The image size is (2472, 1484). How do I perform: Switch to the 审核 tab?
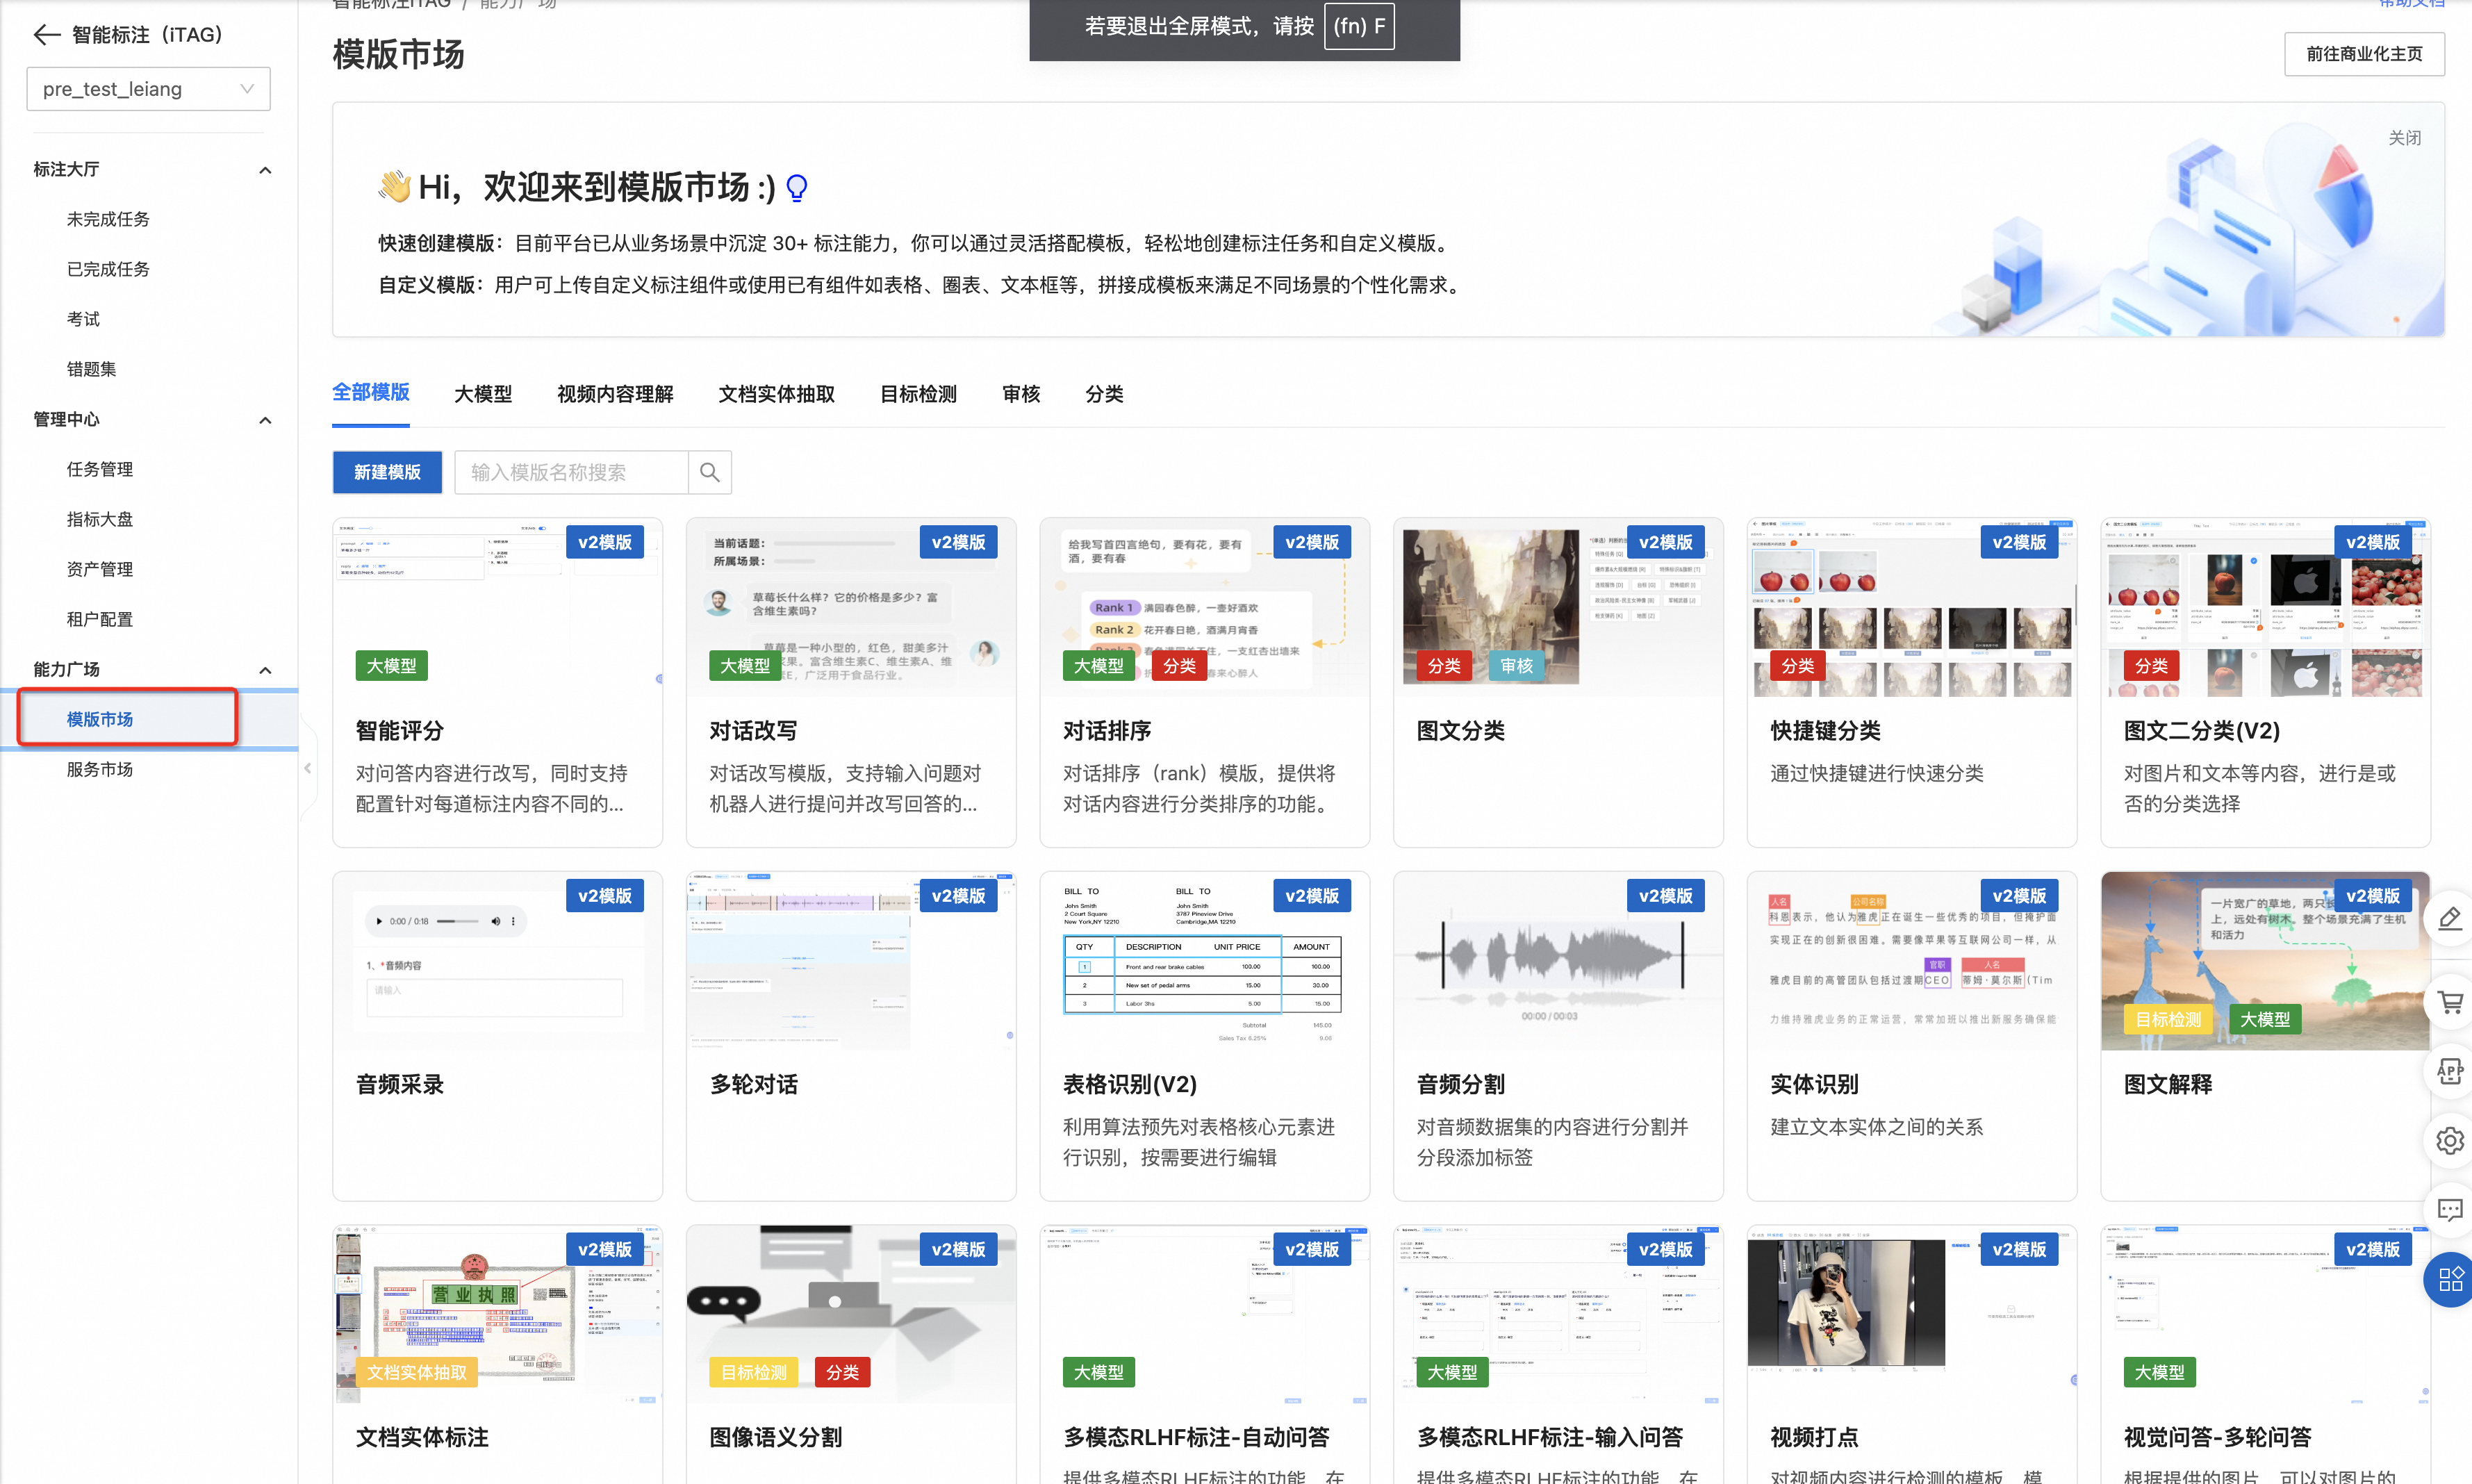pos(1020,394)
